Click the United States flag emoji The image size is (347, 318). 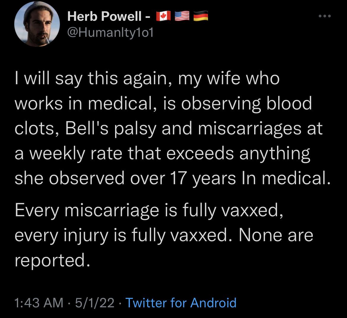pyautogui.click(x=182, y=16)
